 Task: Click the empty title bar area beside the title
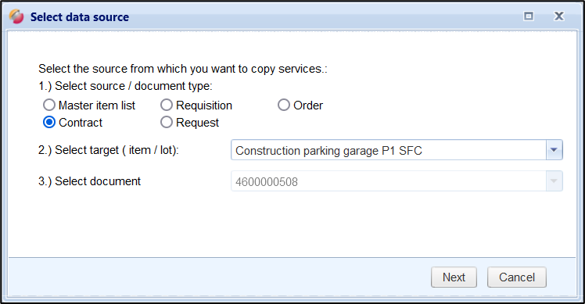[325, 16]
